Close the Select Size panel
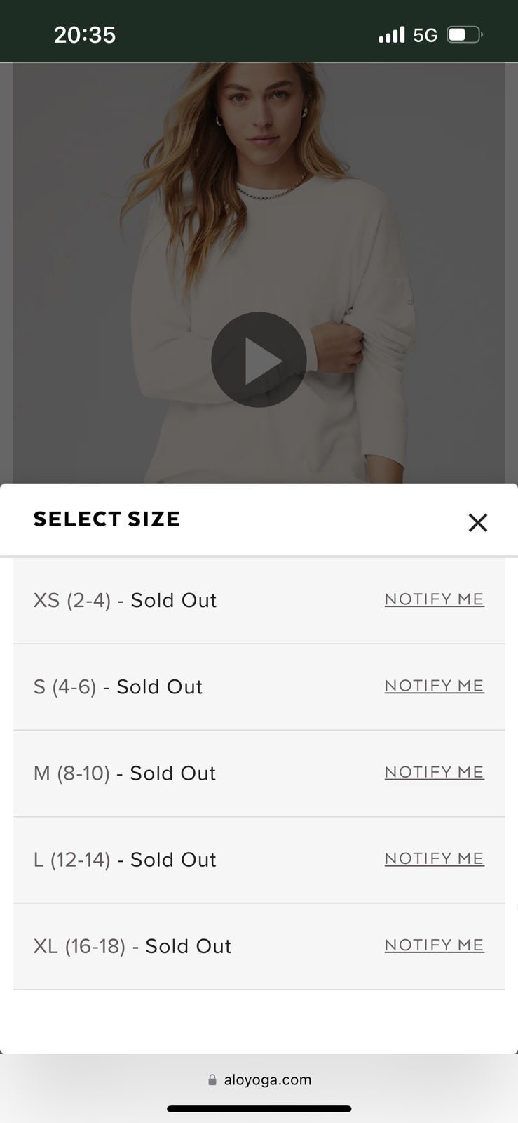The height and width of the screenshot is (1123, 518). 477,522
